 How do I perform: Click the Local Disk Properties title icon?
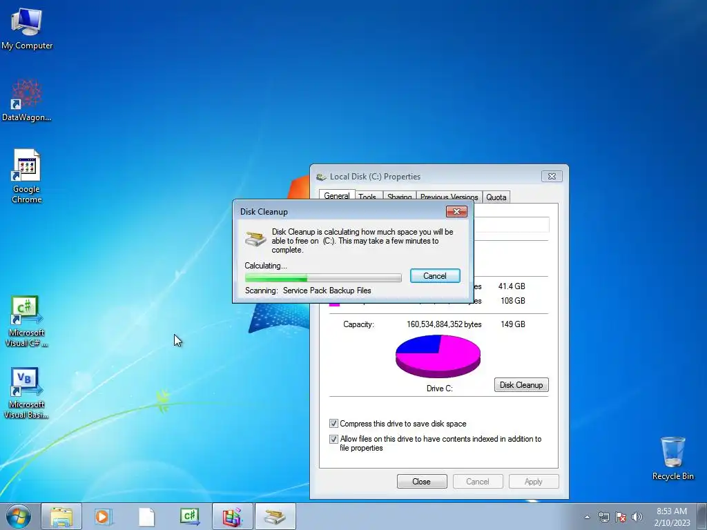tap(321, 177)
